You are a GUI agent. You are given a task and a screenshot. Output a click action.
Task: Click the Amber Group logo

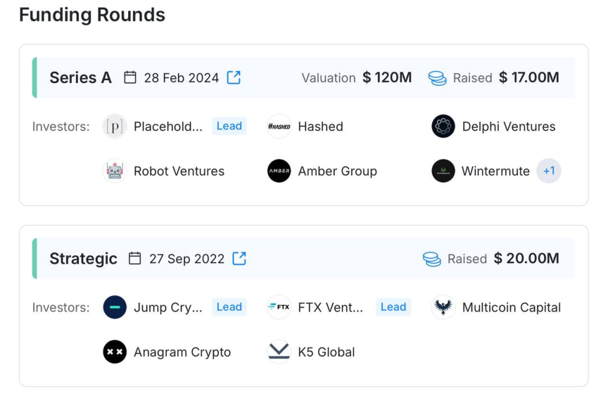[279, 171]
